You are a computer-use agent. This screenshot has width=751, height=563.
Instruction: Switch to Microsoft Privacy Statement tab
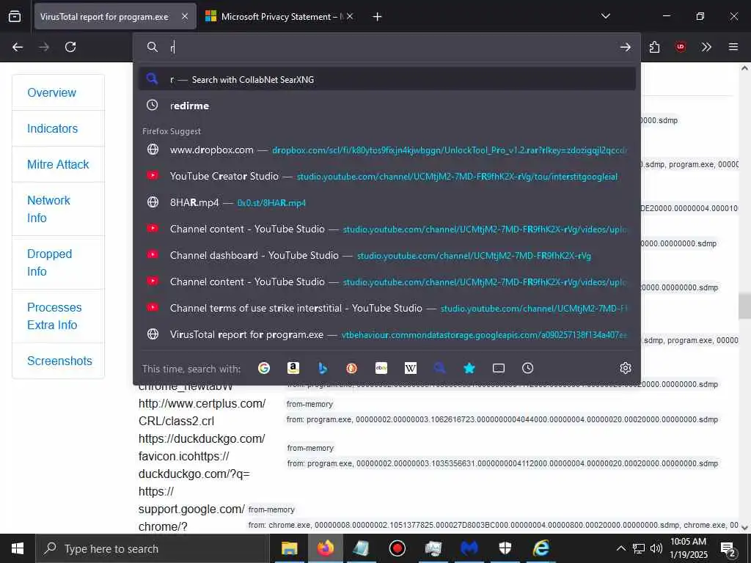tap(279, 16)
